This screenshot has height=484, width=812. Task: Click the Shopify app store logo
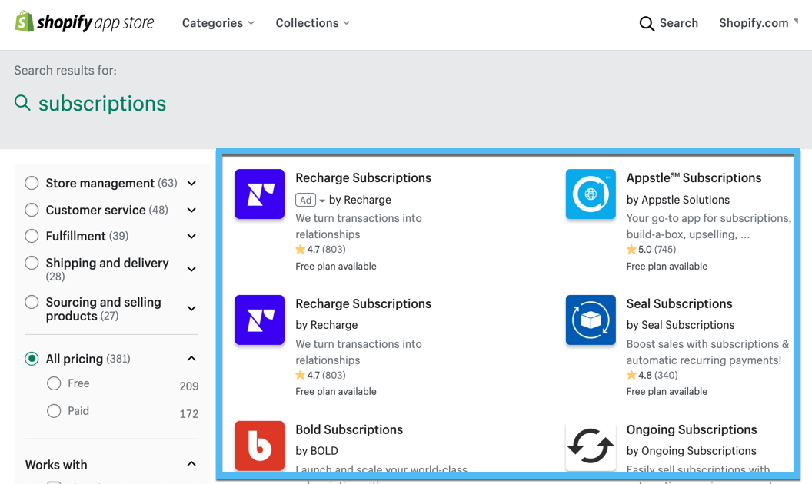[x=85, y=22]
